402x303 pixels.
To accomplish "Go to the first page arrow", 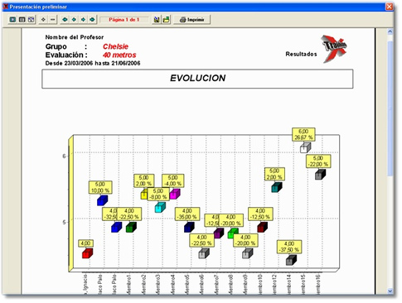I will (x=65, y=20).
